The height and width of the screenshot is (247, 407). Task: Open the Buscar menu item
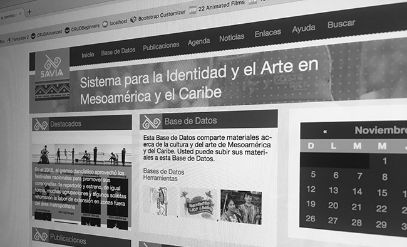[x=341, y=24]
